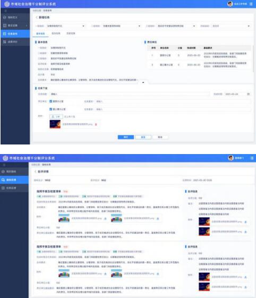Download the first attachment in the 自评信息 panel

tap(245, 222)
